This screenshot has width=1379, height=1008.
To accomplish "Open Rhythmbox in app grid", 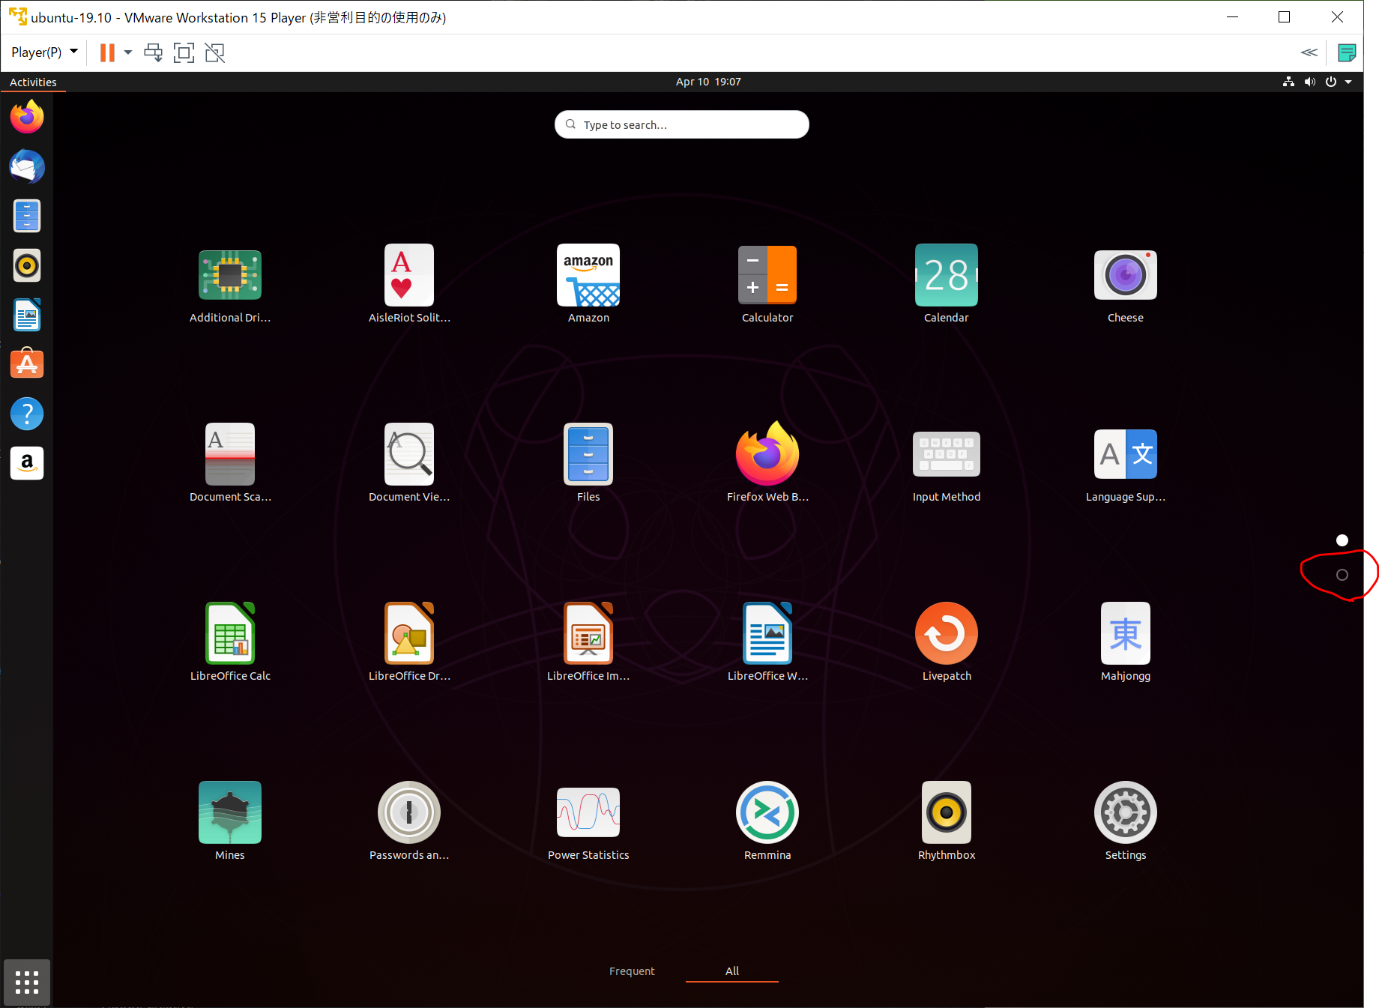I will 947,821.
